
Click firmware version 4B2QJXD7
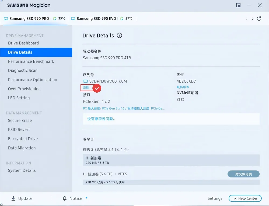click(186, 81)
